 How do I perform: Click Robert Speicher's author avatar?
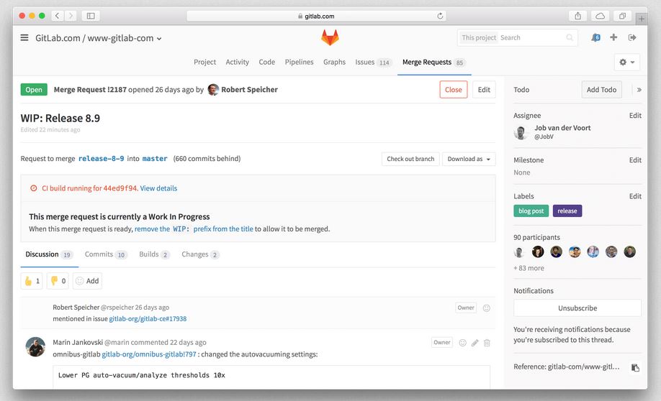point(213,89)
